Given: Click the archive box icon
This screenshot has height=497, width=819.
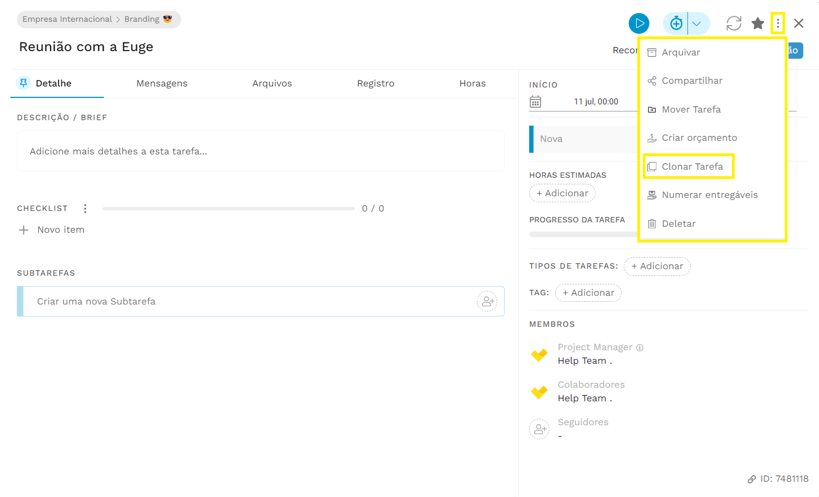Looking at the screenshot, I should coord(652,52).
